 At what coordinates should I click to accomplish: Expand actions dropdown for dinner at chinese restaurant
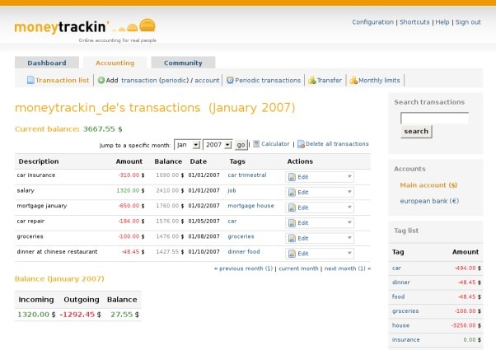pyautogui.click(x=349, y=254)
